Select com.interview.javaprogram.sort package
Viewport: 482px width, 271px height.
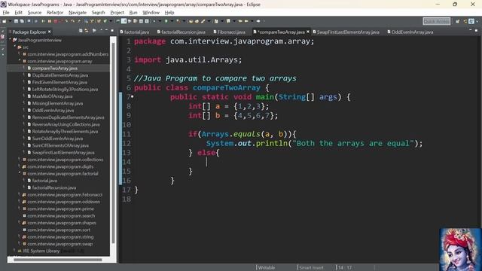coord(59,230)
